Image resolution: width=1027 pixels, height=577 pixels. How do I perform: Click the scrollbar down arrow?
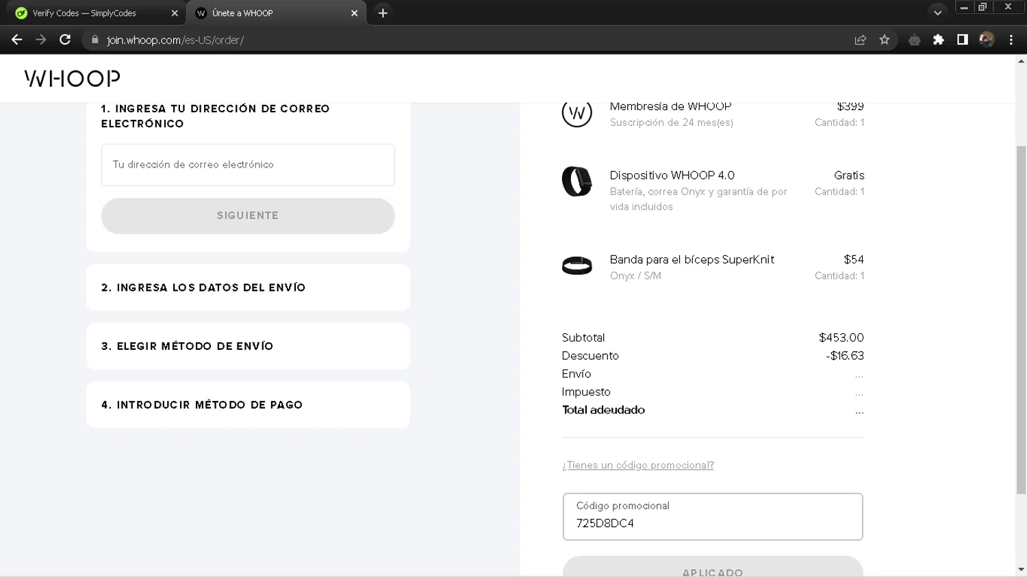coord(1021,569)
